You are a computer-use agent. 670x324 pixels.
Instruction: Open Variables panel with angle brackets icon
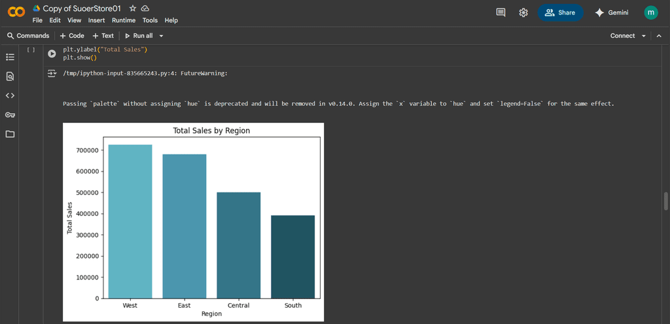[x=10, y=96]
